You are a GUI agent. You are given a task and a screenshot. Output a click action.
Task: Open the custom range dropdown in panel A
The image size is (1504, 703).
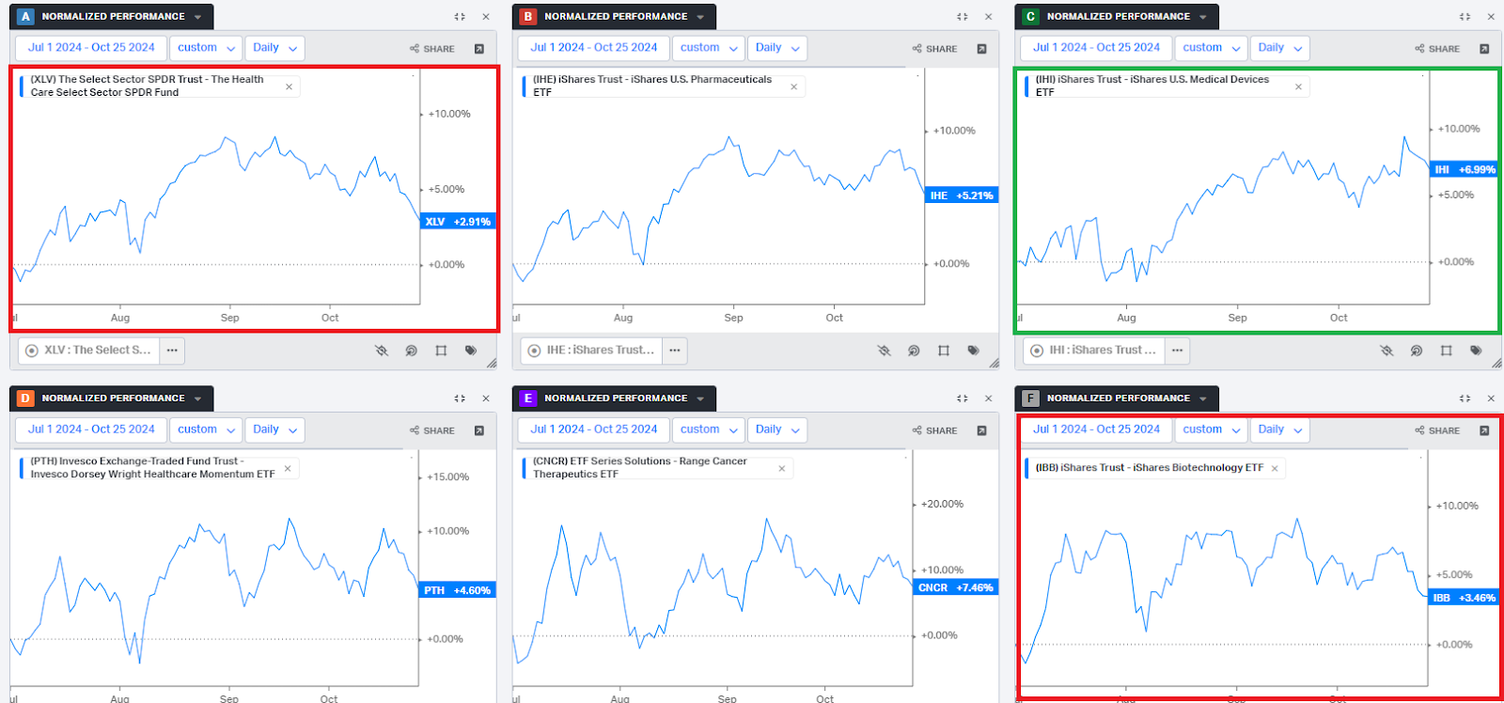point(206,48)
